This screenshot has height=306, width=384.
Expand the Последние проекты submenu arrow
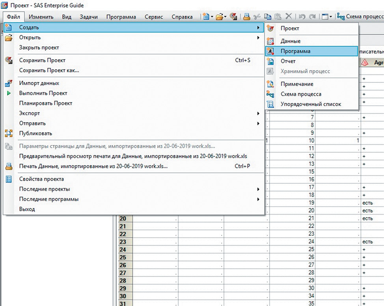click(x=258, y=189)
